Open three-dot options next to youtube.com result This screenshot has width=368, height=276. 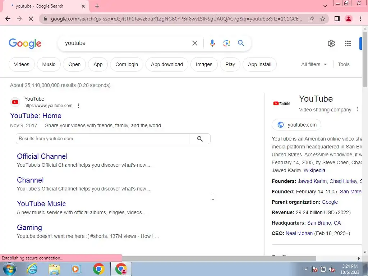tap(78, 106)
